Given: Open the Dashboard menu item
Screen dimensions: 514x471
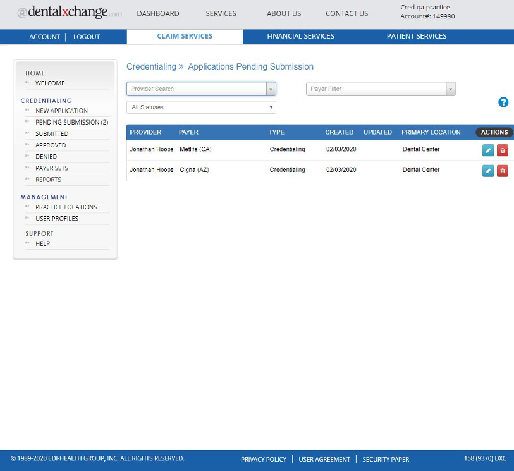Looking at the screenshot, I should pyautogui.click(x=158, y=13).
